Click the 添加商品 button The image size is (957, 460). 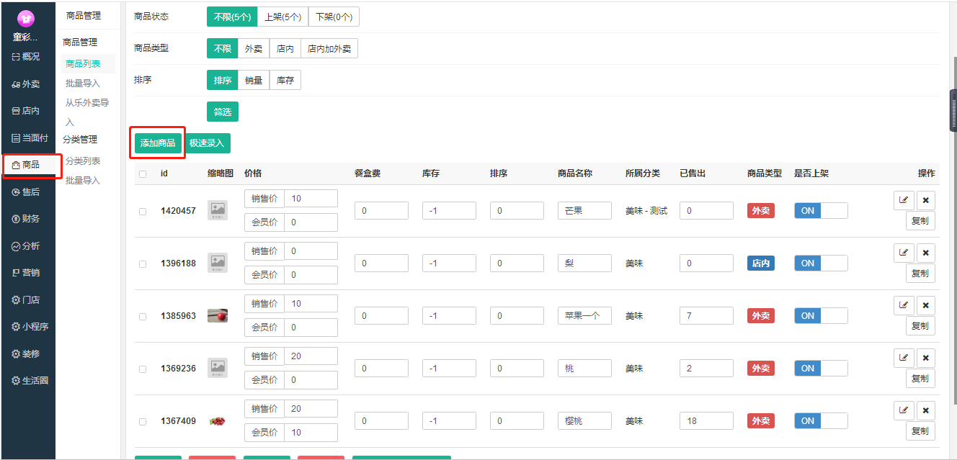coord(158,143)
